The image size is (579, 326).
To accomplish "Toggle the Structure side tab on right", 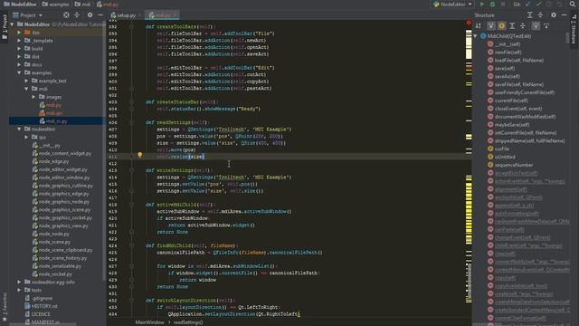I will pos(574,28).
